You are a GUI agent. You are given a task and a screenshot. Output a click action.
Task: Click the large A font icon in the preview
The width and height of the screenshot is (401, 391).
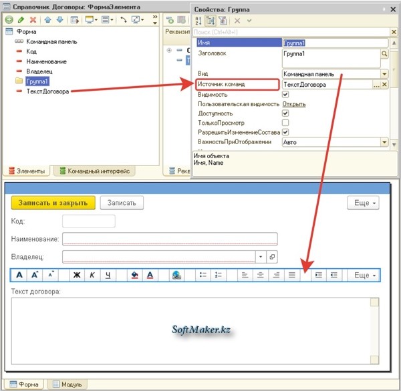19,275
